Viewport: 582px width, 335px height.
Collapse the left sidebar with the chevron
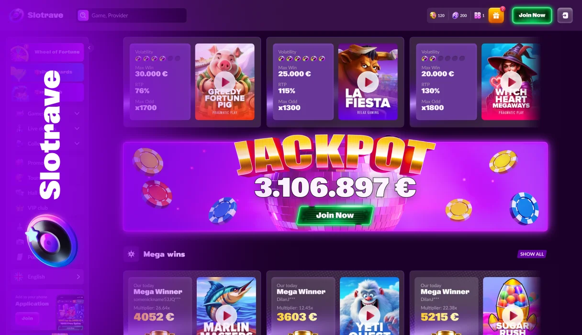click(x=89, y=47)
